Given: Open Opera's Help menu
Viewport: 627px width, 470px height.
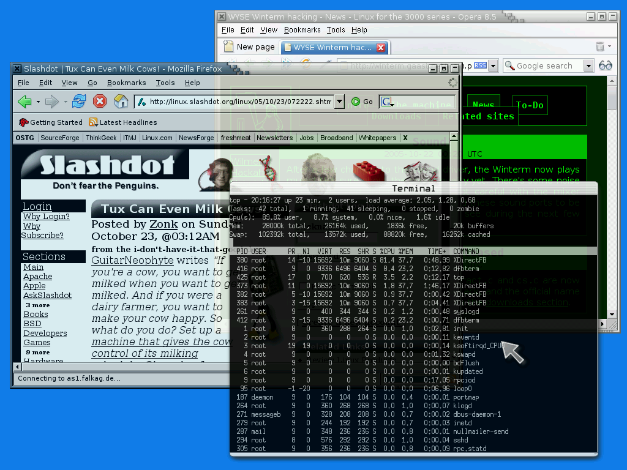Looking at the screenshot, I should click(359, 30).
